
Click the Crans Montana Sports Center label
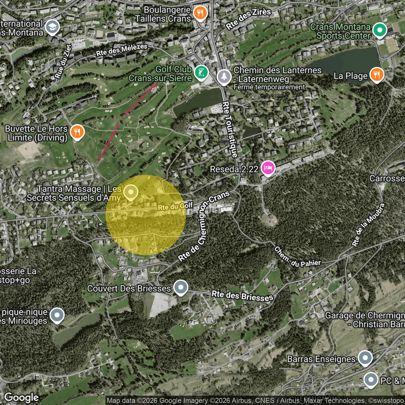coord(341,31)
